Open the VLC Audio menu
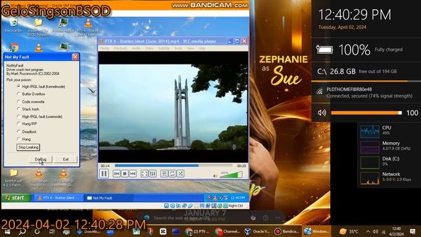 (136, 48)
